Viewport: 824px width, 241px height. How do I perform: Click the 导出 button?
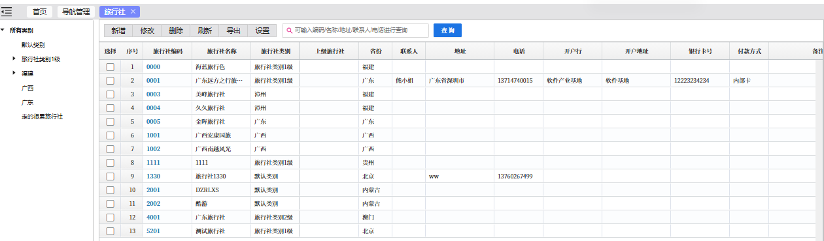click(x=233, y=31)
